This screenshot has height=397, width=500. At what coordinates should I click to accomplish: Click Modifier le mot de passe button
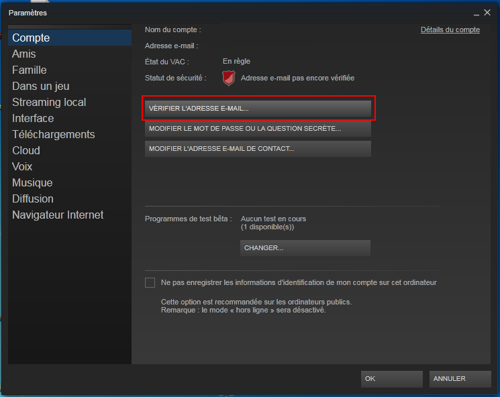pos(258,128)
